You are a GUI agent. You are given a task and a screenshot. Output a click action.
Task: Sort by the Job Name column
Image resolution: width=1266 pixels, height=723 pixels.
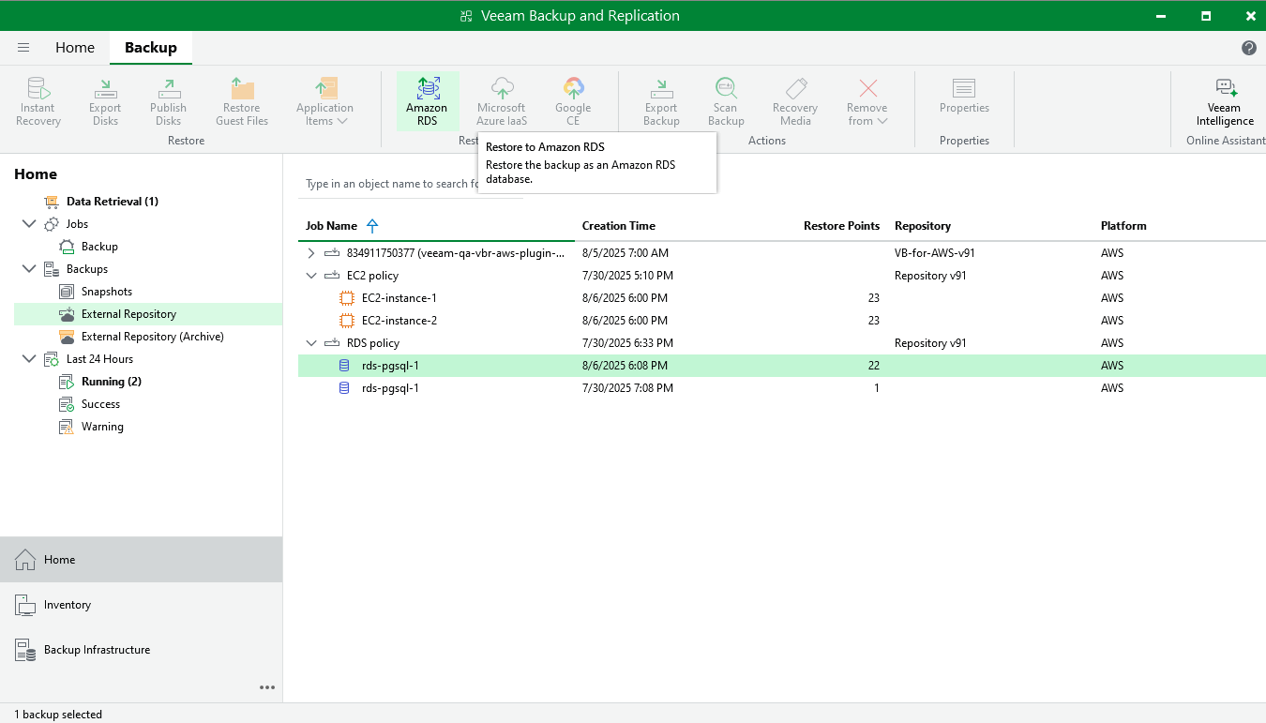(331, 226)
